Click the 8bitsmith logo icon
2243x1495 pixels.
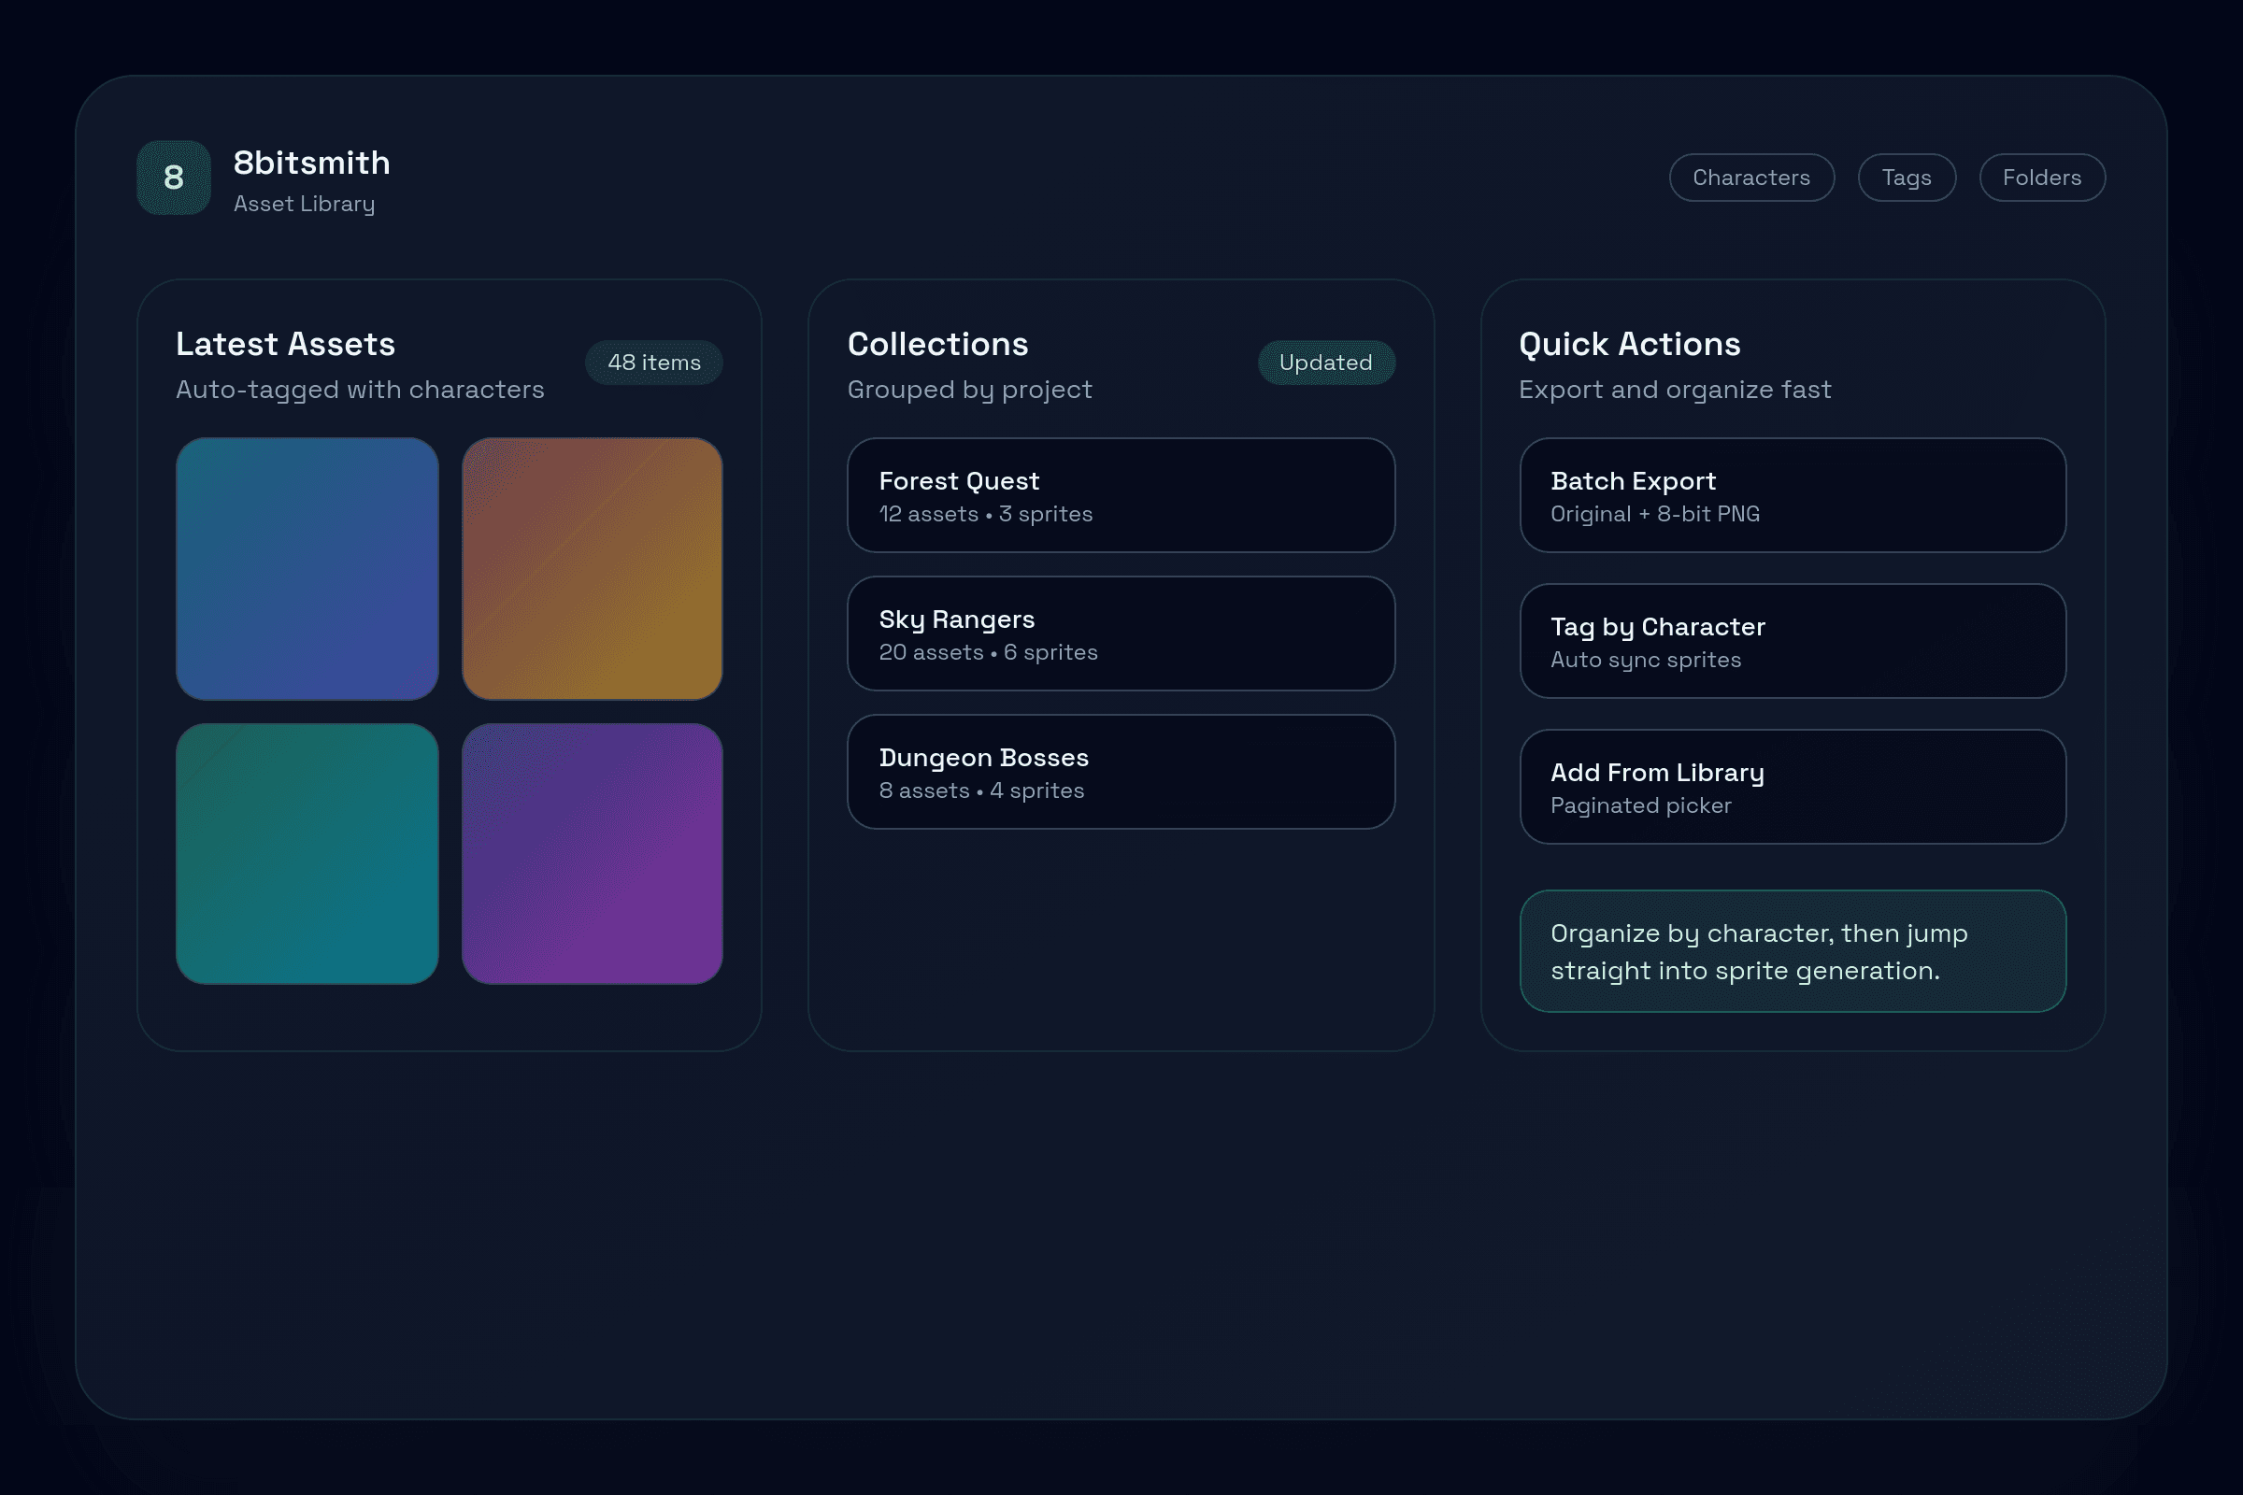173,178
